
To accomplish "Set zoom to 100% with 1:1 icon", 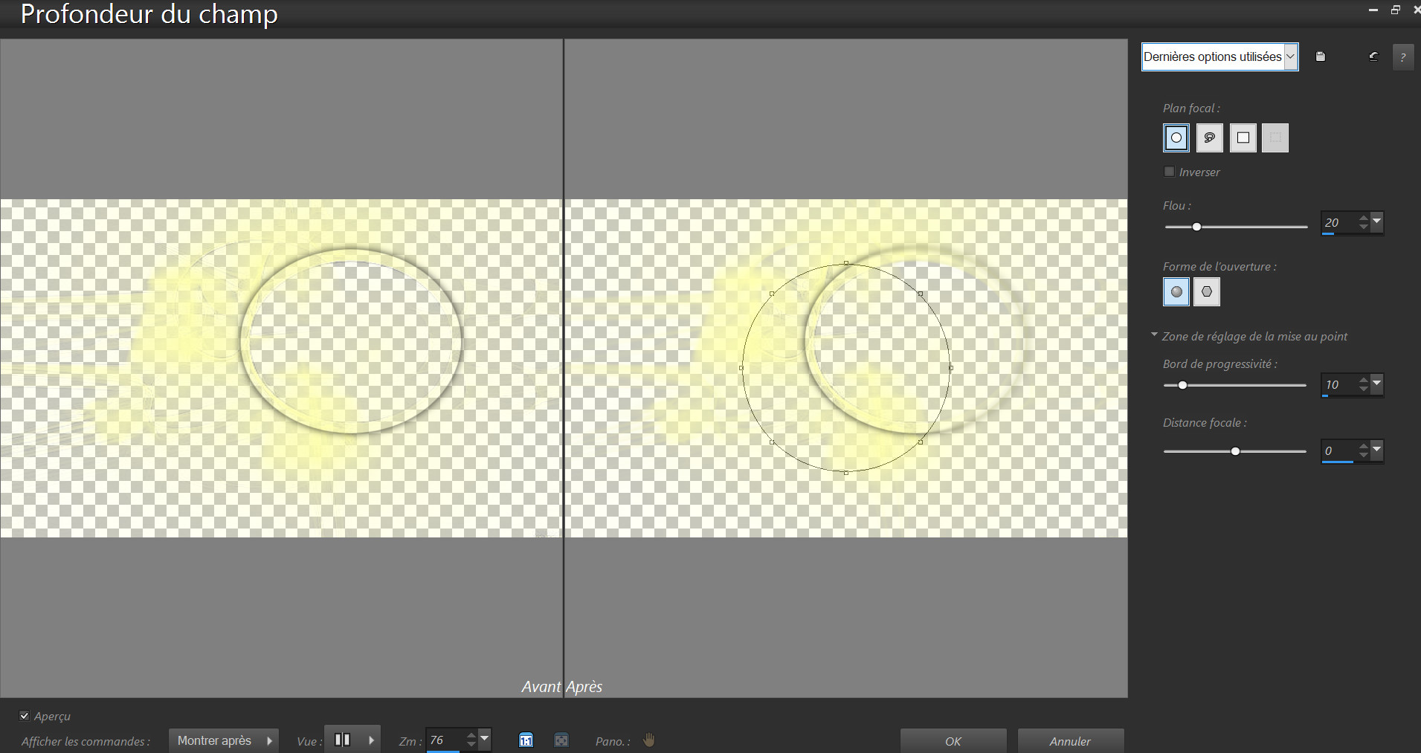I will [526, 740].
